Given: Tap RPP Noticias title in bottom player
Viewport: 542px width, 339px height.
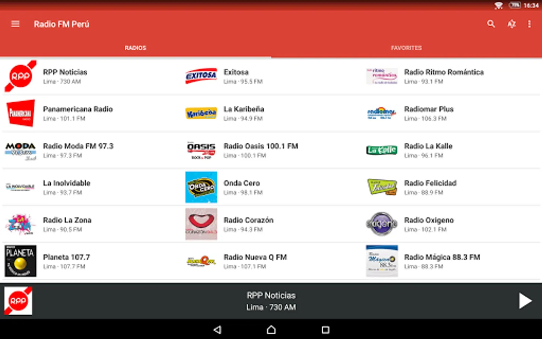Looking at the screenshot, I should click(271, 295).
